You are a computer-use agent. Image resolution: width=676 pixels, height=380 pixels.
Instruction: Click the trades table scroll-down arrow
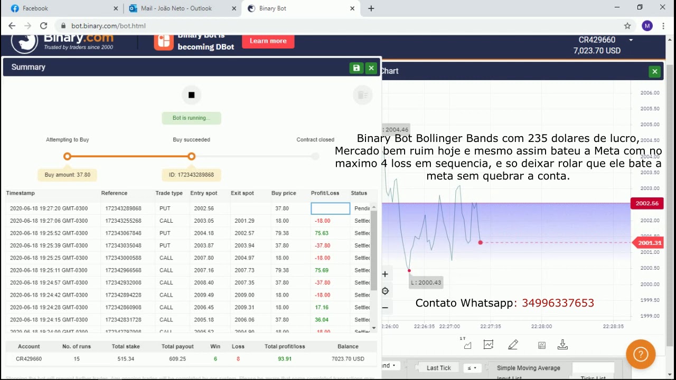tap(374, 328)
